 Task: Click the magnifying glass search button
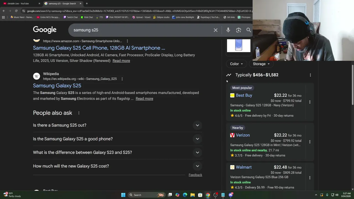249,30
